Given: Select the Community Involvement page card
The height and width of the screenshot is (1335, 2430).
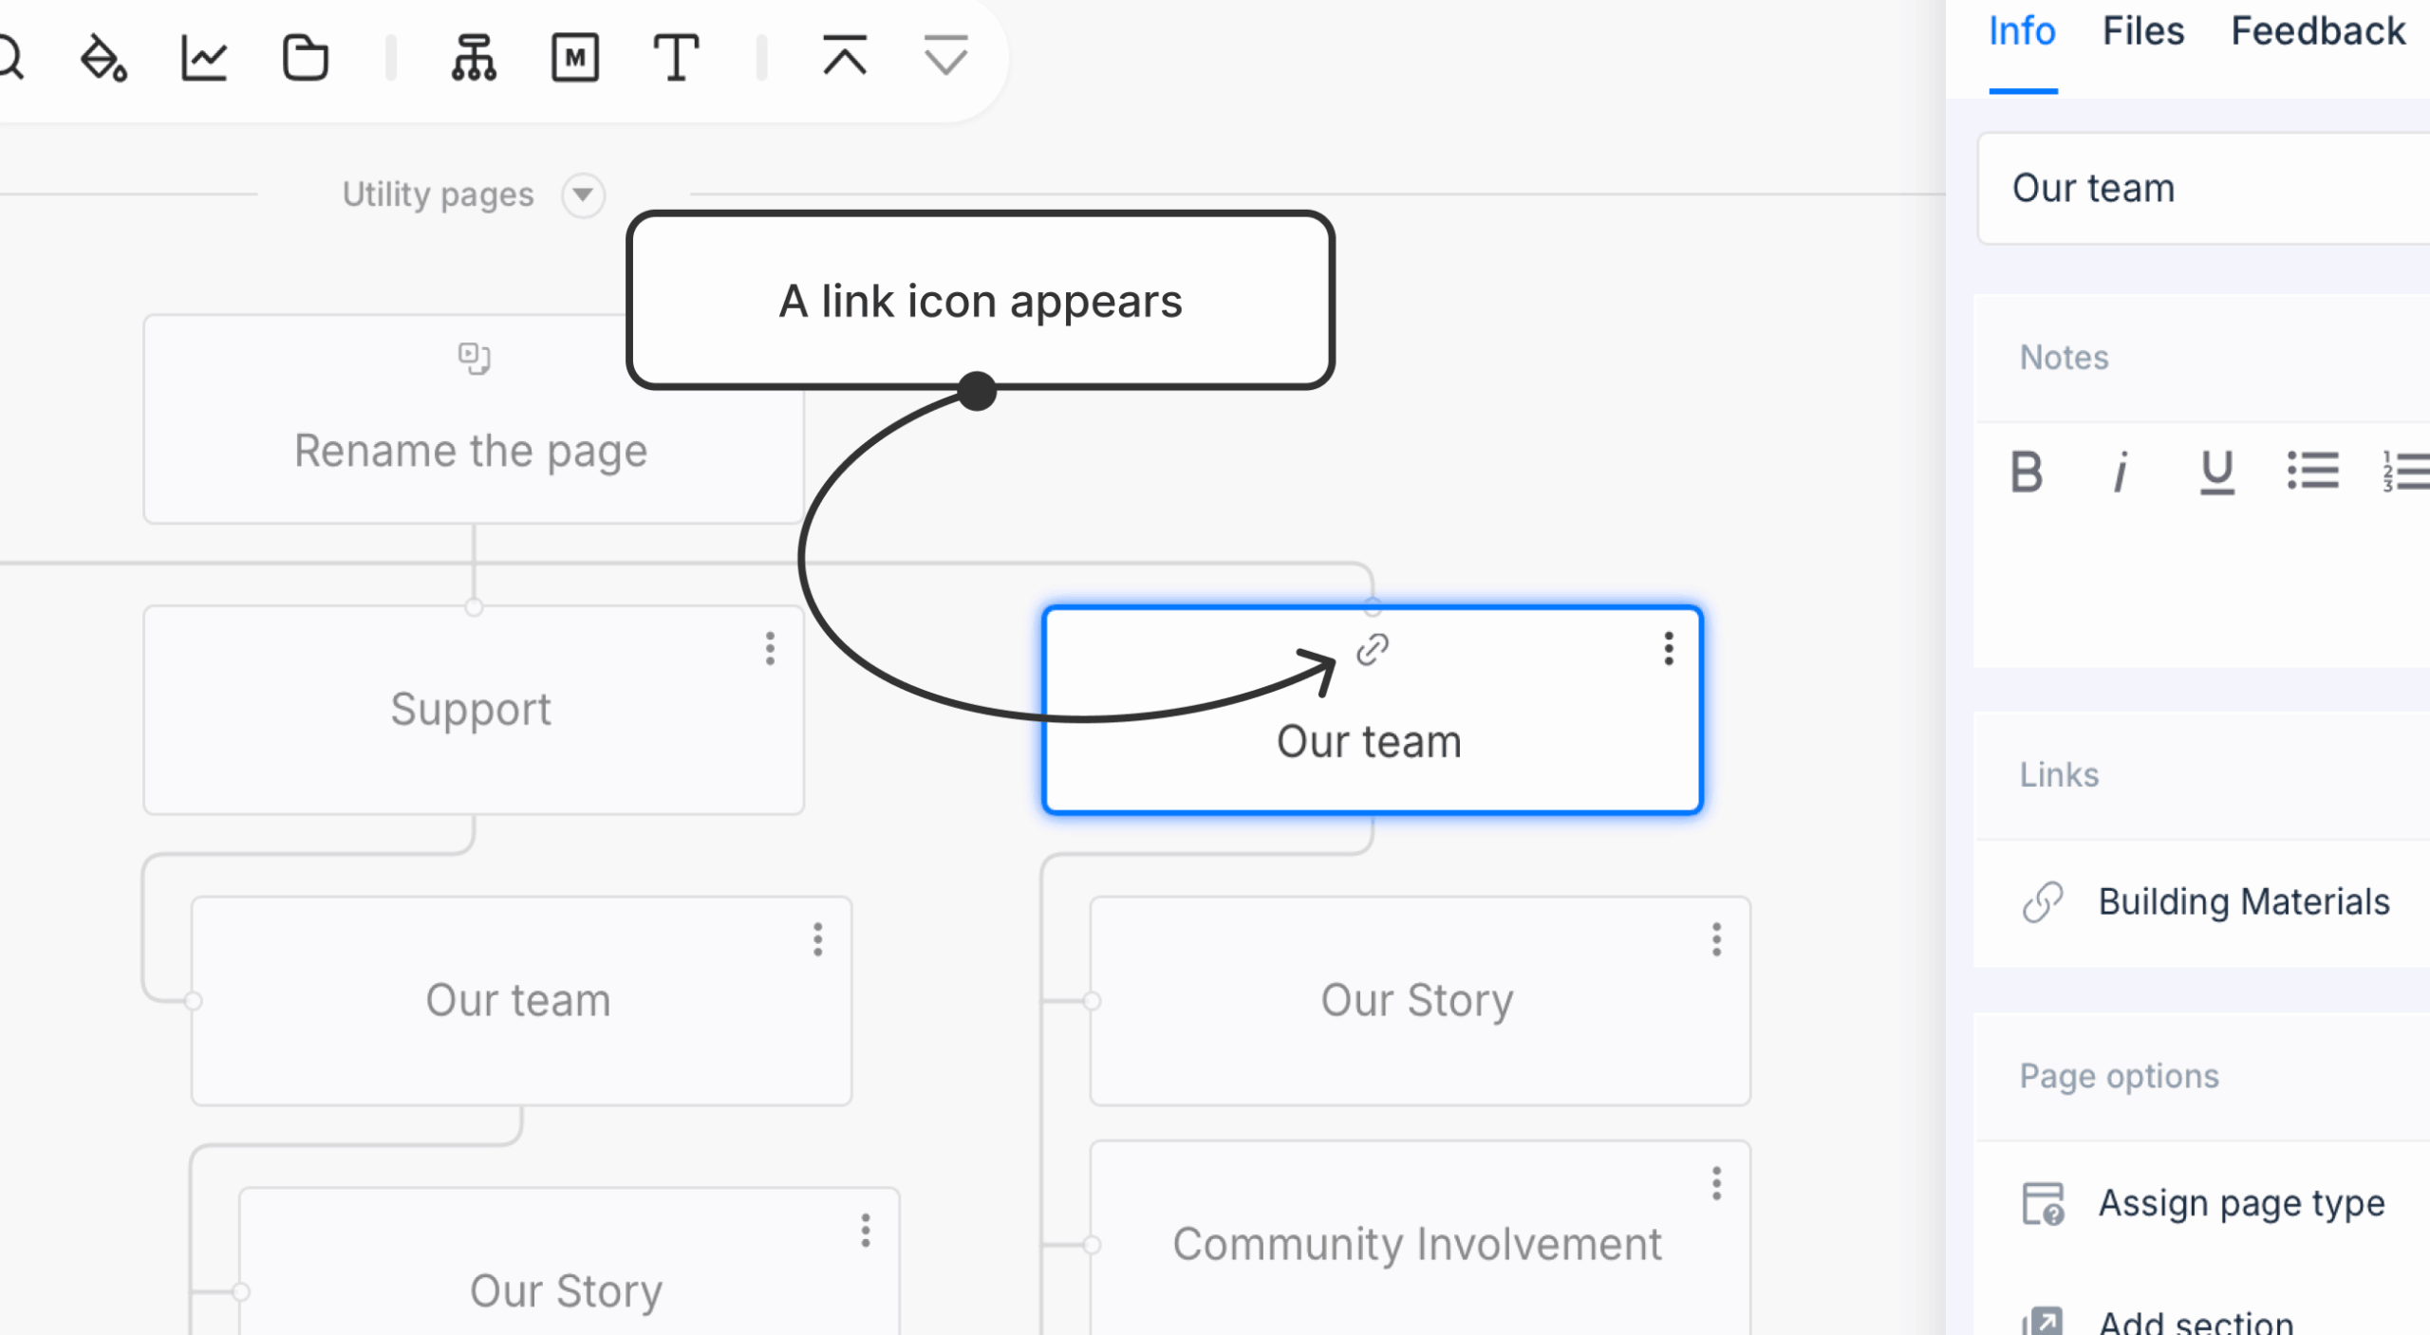Looking at the screenshot, I should coord(1420,1239).
